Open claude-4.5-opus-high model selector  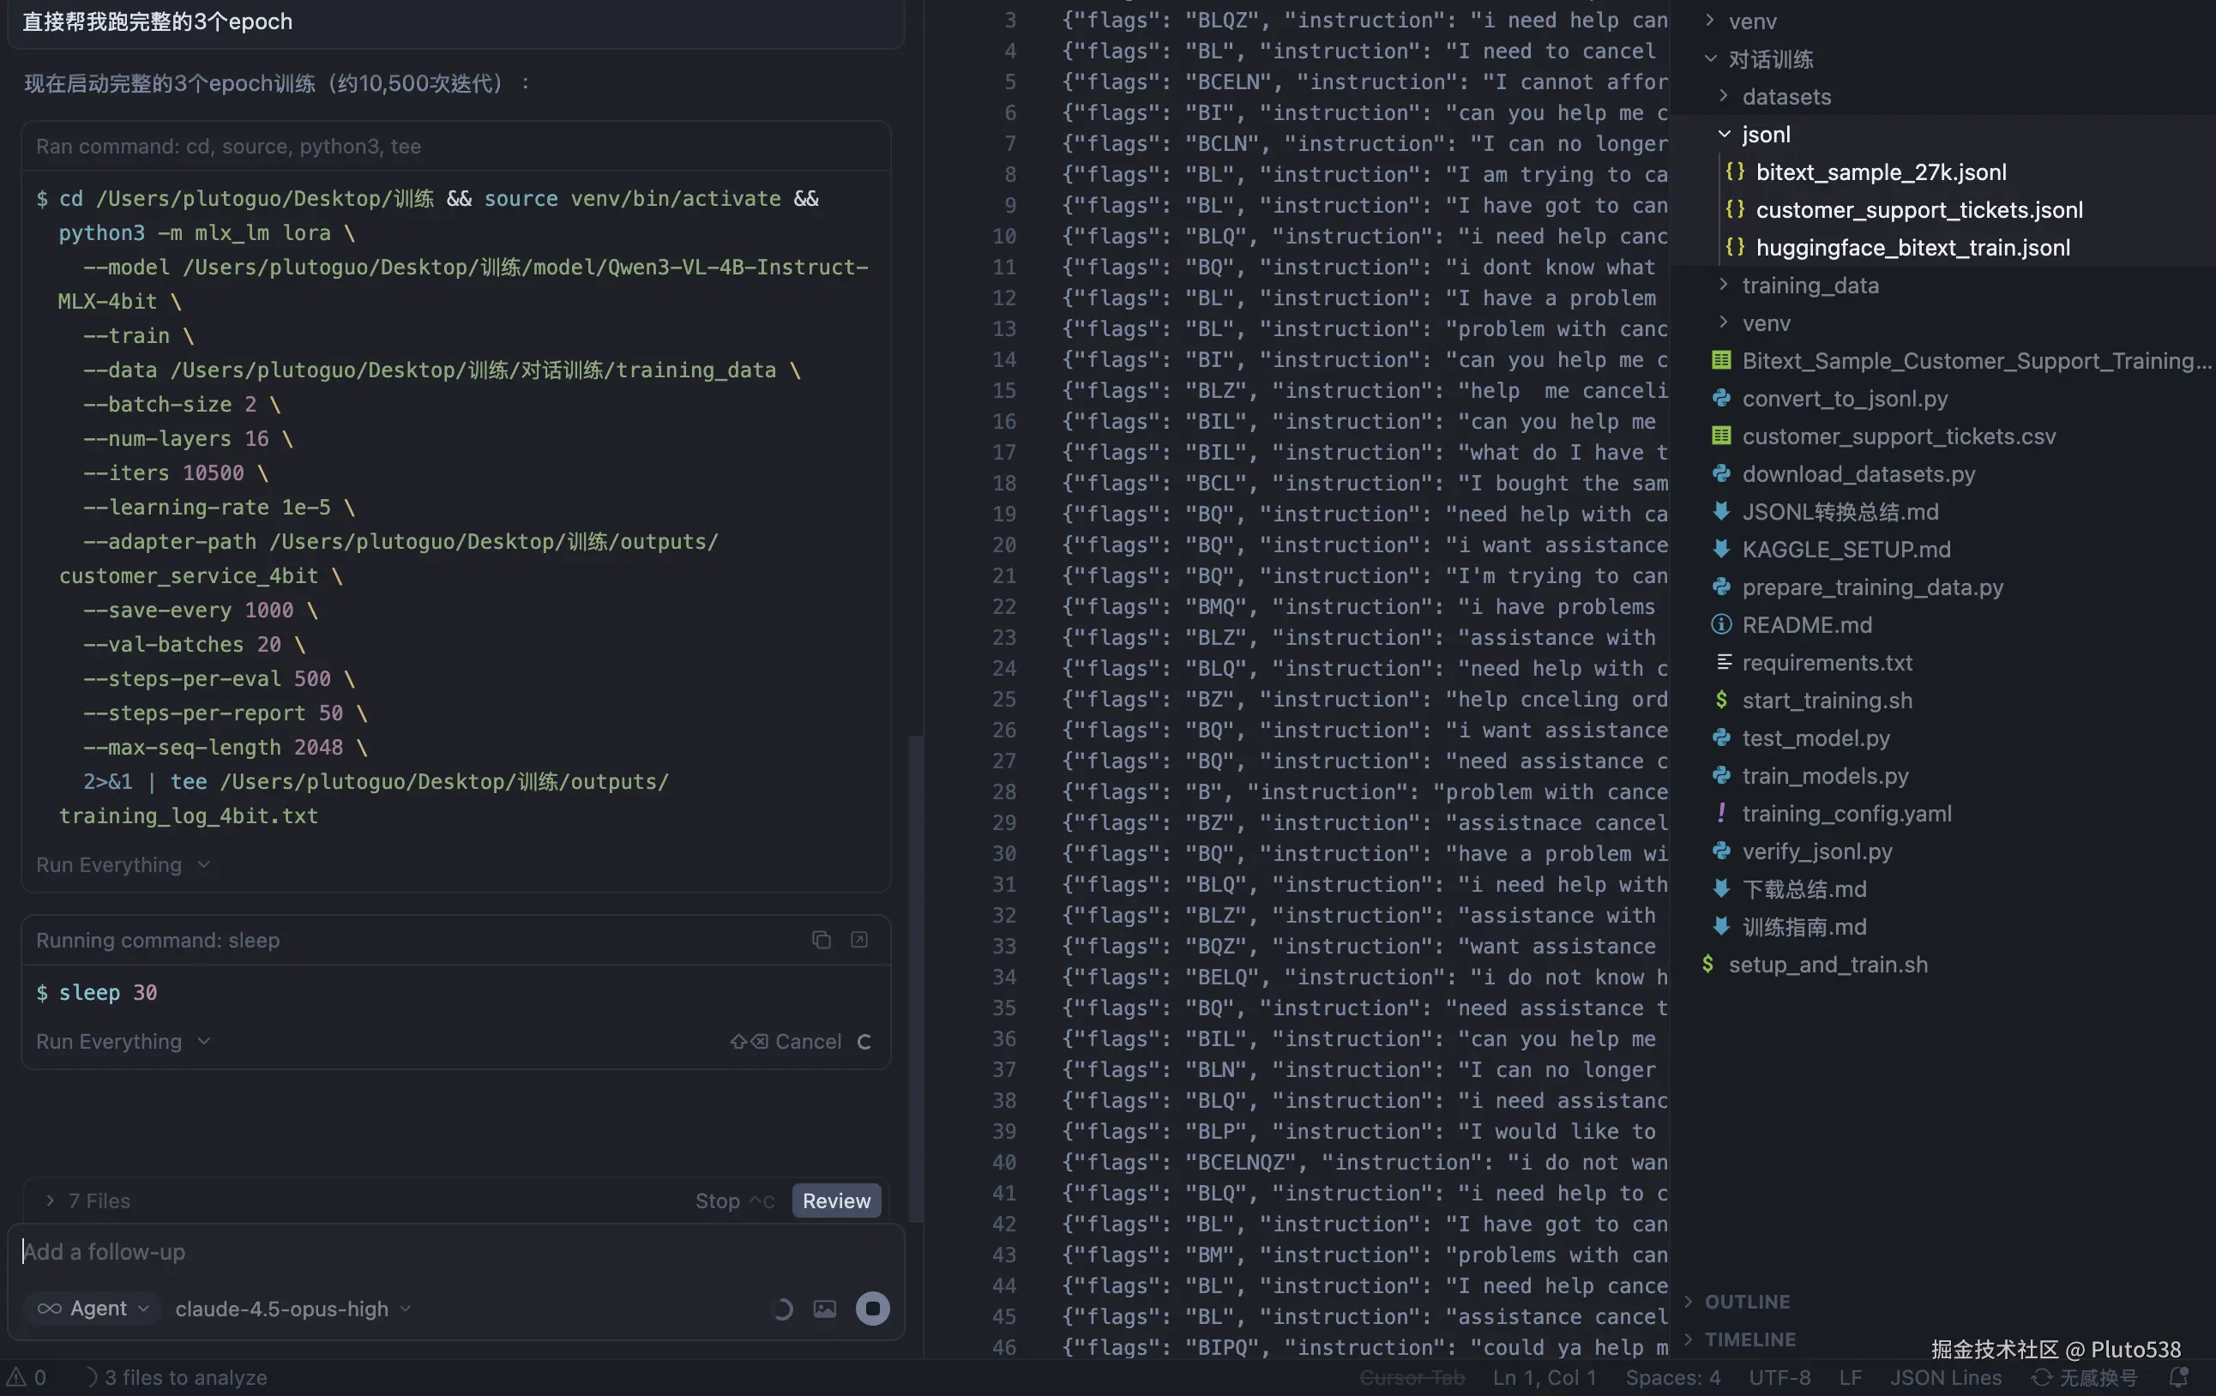(292, 1308)
